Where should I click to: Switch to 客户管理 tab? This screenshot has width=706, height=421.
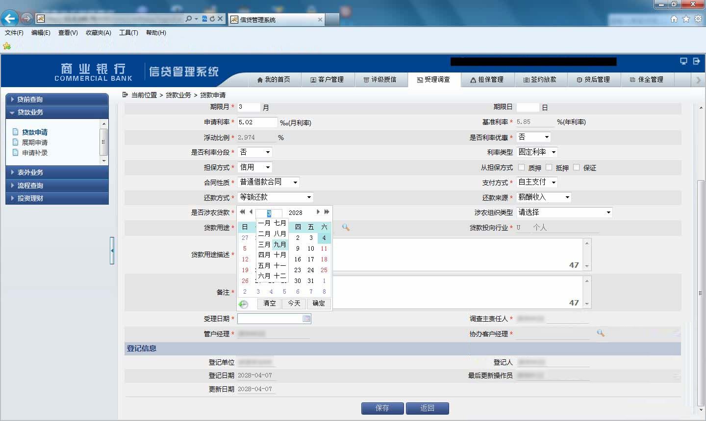[327, 79]
